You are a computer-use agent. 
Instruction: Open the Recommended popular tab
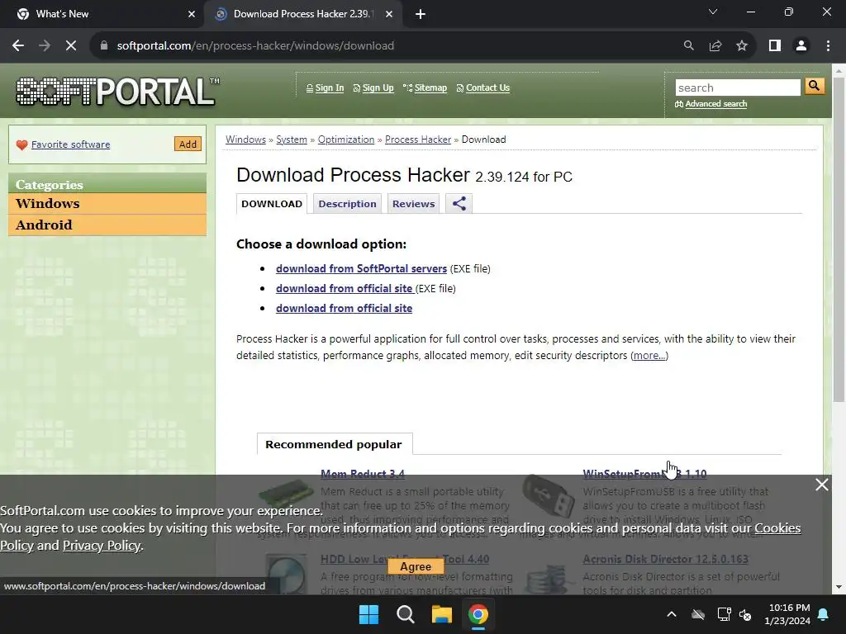(x=334, y=444)
